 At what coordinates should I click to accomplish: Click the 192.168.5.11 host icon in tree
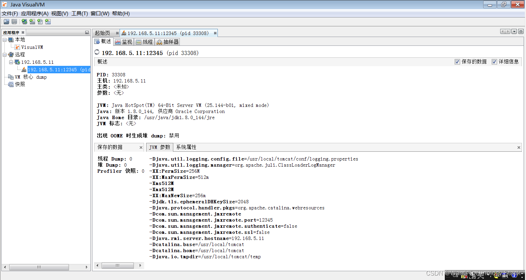[17, 62]
